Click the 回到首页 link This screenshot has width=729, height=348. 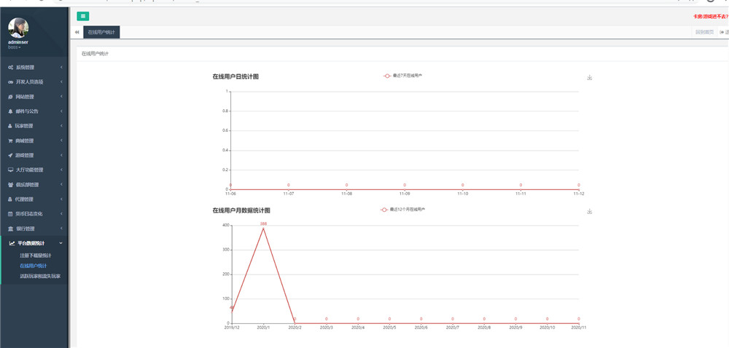click(x=704, y=33)
